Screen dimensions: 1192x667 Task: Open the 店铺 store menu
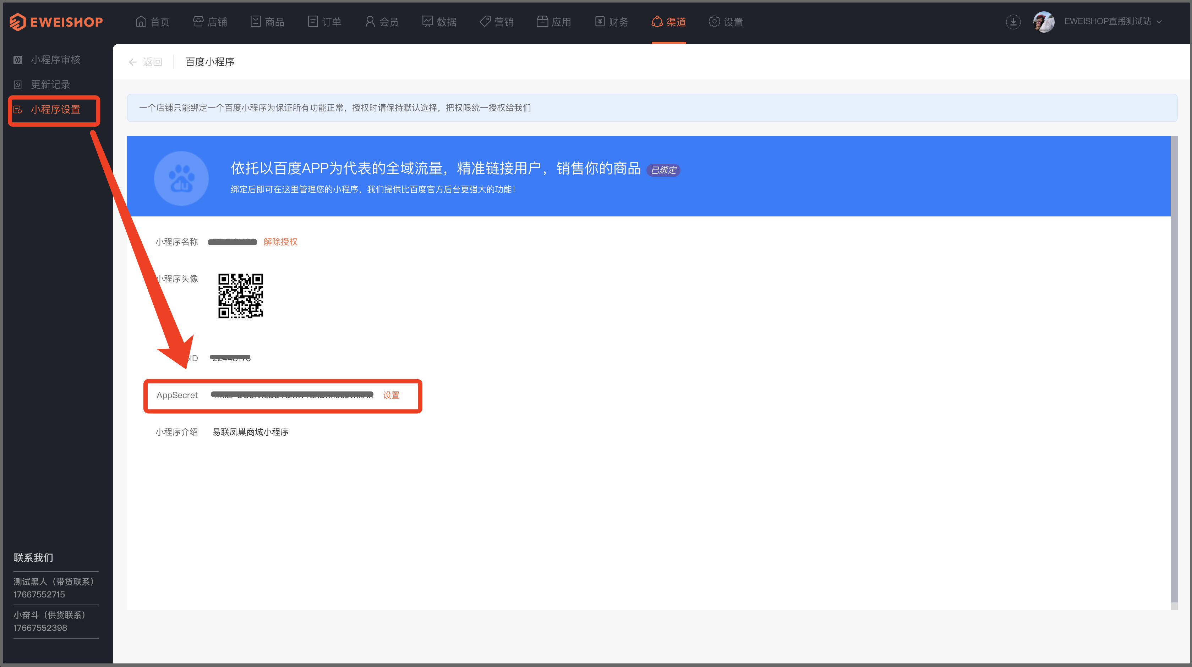210,22
